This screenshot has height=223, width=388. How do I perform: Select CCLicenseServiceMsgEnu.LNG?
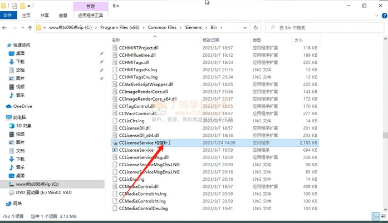149,172
